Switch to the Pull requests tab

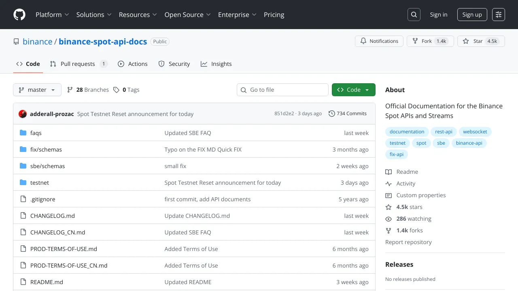pyautogui.click(x=79, y=64)
